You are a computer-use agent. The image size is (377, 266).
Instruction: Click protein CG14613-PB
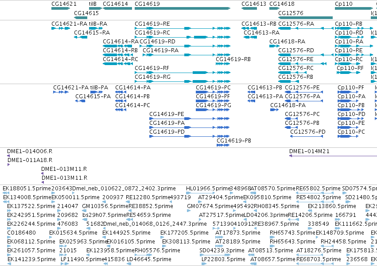[x=265, y=88]
